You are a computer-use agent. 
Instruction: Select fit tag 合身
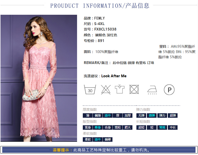[107, 127]
